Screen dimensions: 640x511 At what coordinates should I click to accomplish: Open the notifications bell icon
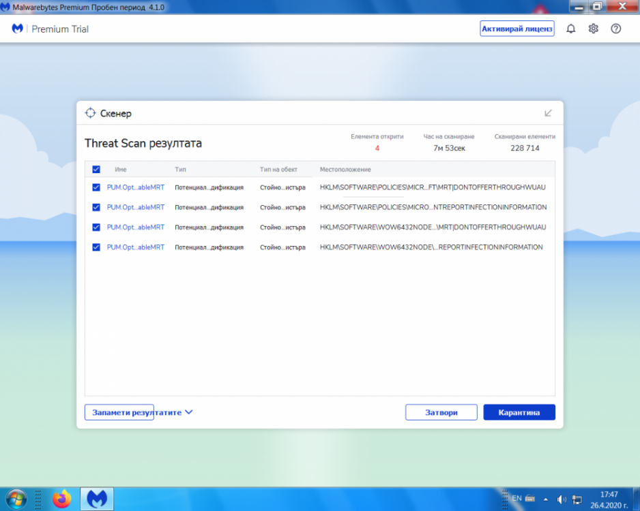pyautogui.click(x=571, y=29)
